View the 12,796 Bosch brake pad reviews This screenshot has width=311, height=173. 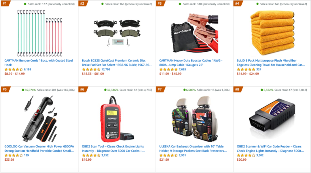point(106,69)
